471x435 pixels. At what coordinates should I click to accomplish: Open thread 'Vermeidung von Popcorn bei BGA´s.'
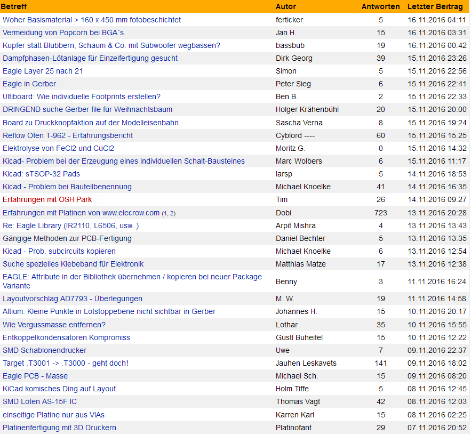(x=64, y=33)
